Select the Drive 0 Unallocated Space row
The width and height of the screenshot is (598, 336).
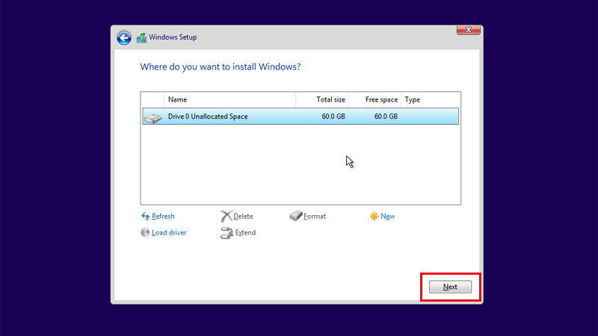[300, 116]
